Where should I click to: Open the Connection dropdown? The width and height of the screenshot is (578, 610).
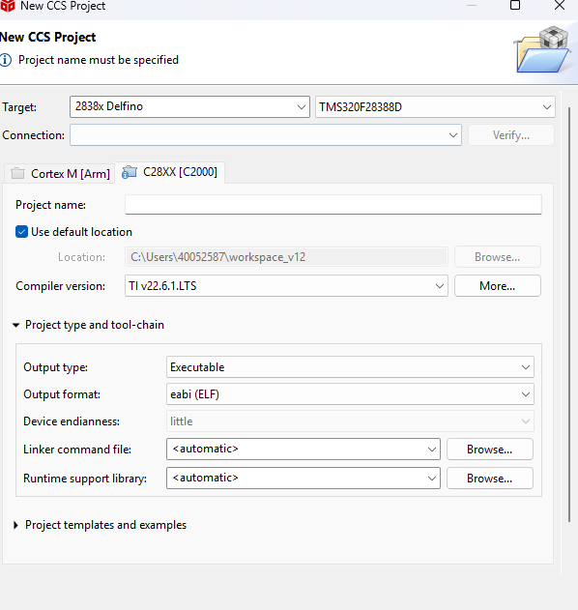pyautogui.click(x=266, y=135)
